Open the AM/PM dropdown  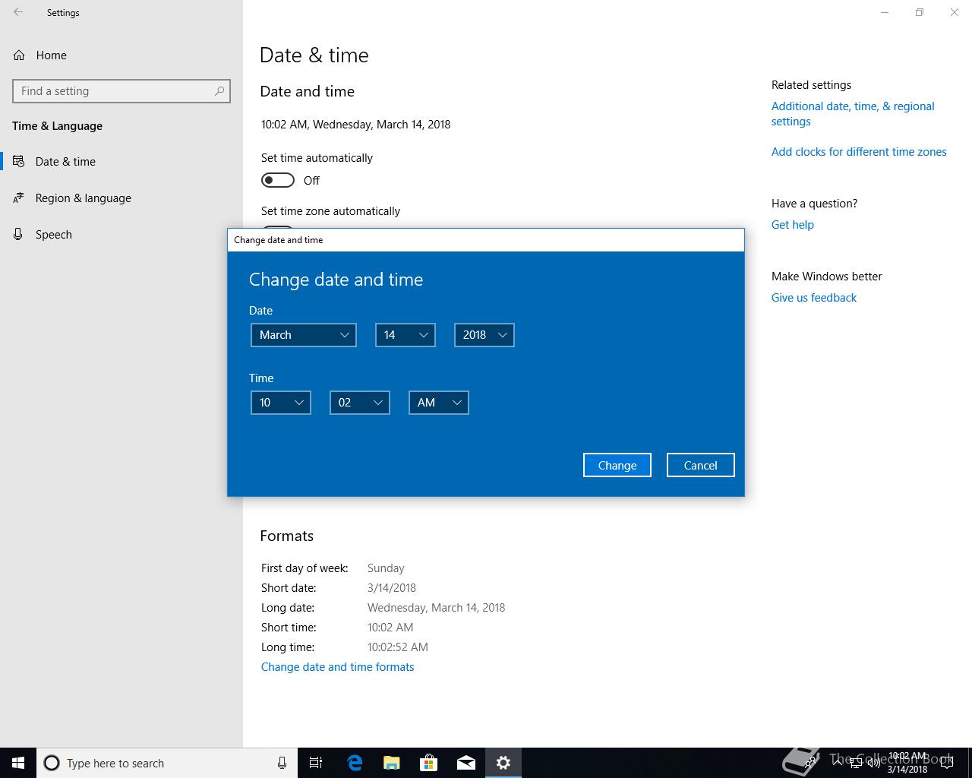click(x=438, y=403)
